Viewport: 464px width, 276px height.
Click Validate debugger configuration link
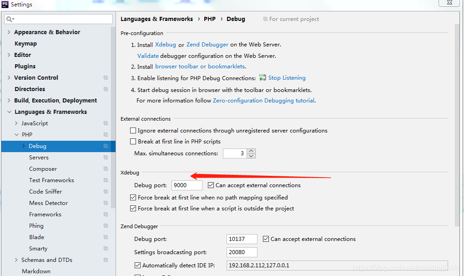(148, 56)
